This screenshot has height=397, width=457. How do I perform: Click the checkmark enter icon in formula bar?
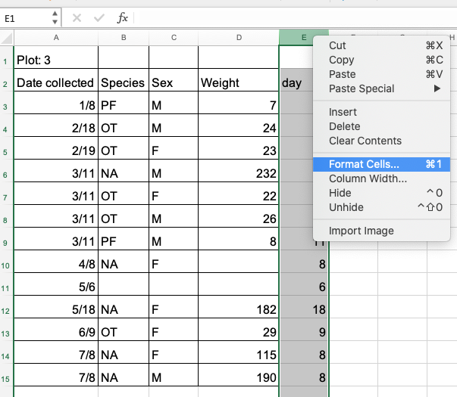(99, 17)
